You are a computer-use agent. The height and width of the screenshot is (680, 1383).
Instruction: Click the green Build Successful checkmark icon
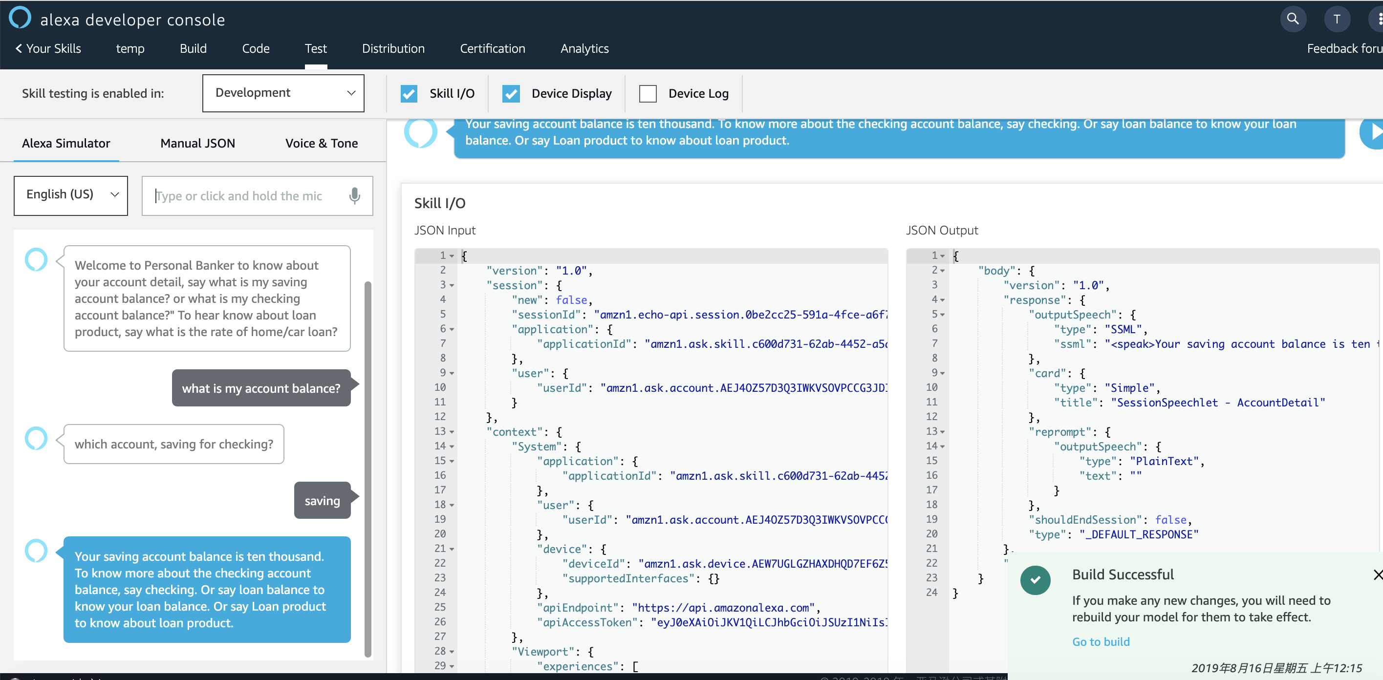[1035, 580]
